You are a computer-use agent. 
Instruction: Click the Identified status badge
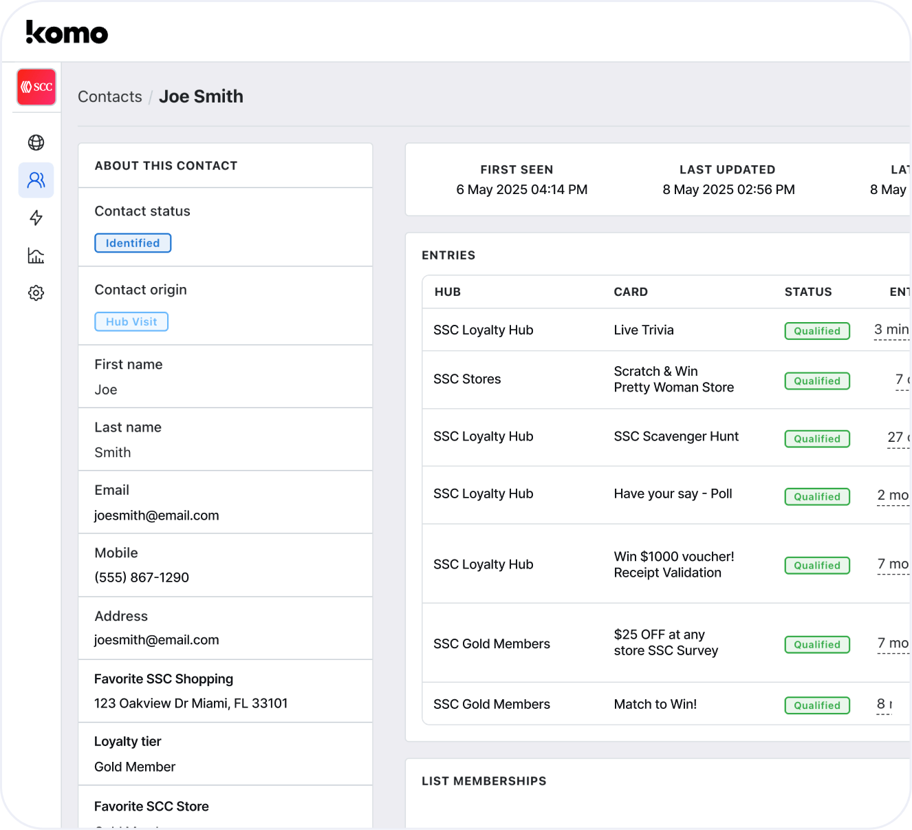click(x=133, y=243)
